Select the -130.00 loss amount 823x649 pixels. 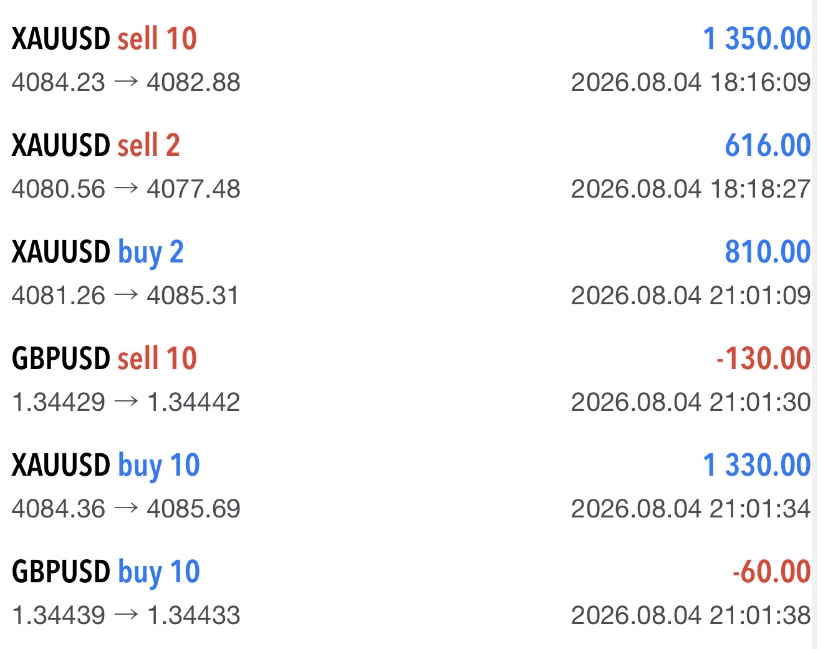click(763, 358)
